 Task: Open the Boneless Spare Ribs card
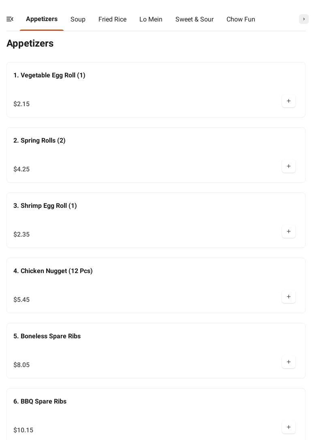[47, 336]
